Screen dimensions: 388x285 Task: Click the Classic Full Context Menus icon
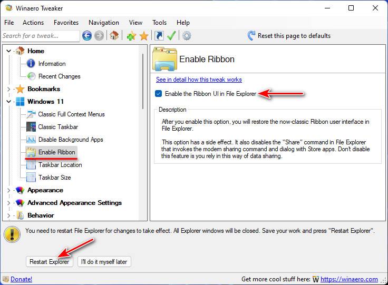31,114
